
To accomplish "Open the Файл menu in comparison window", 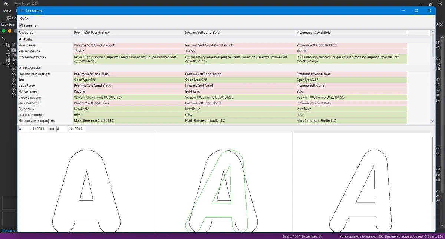I will pyautogui.click(x=24, y=18).
